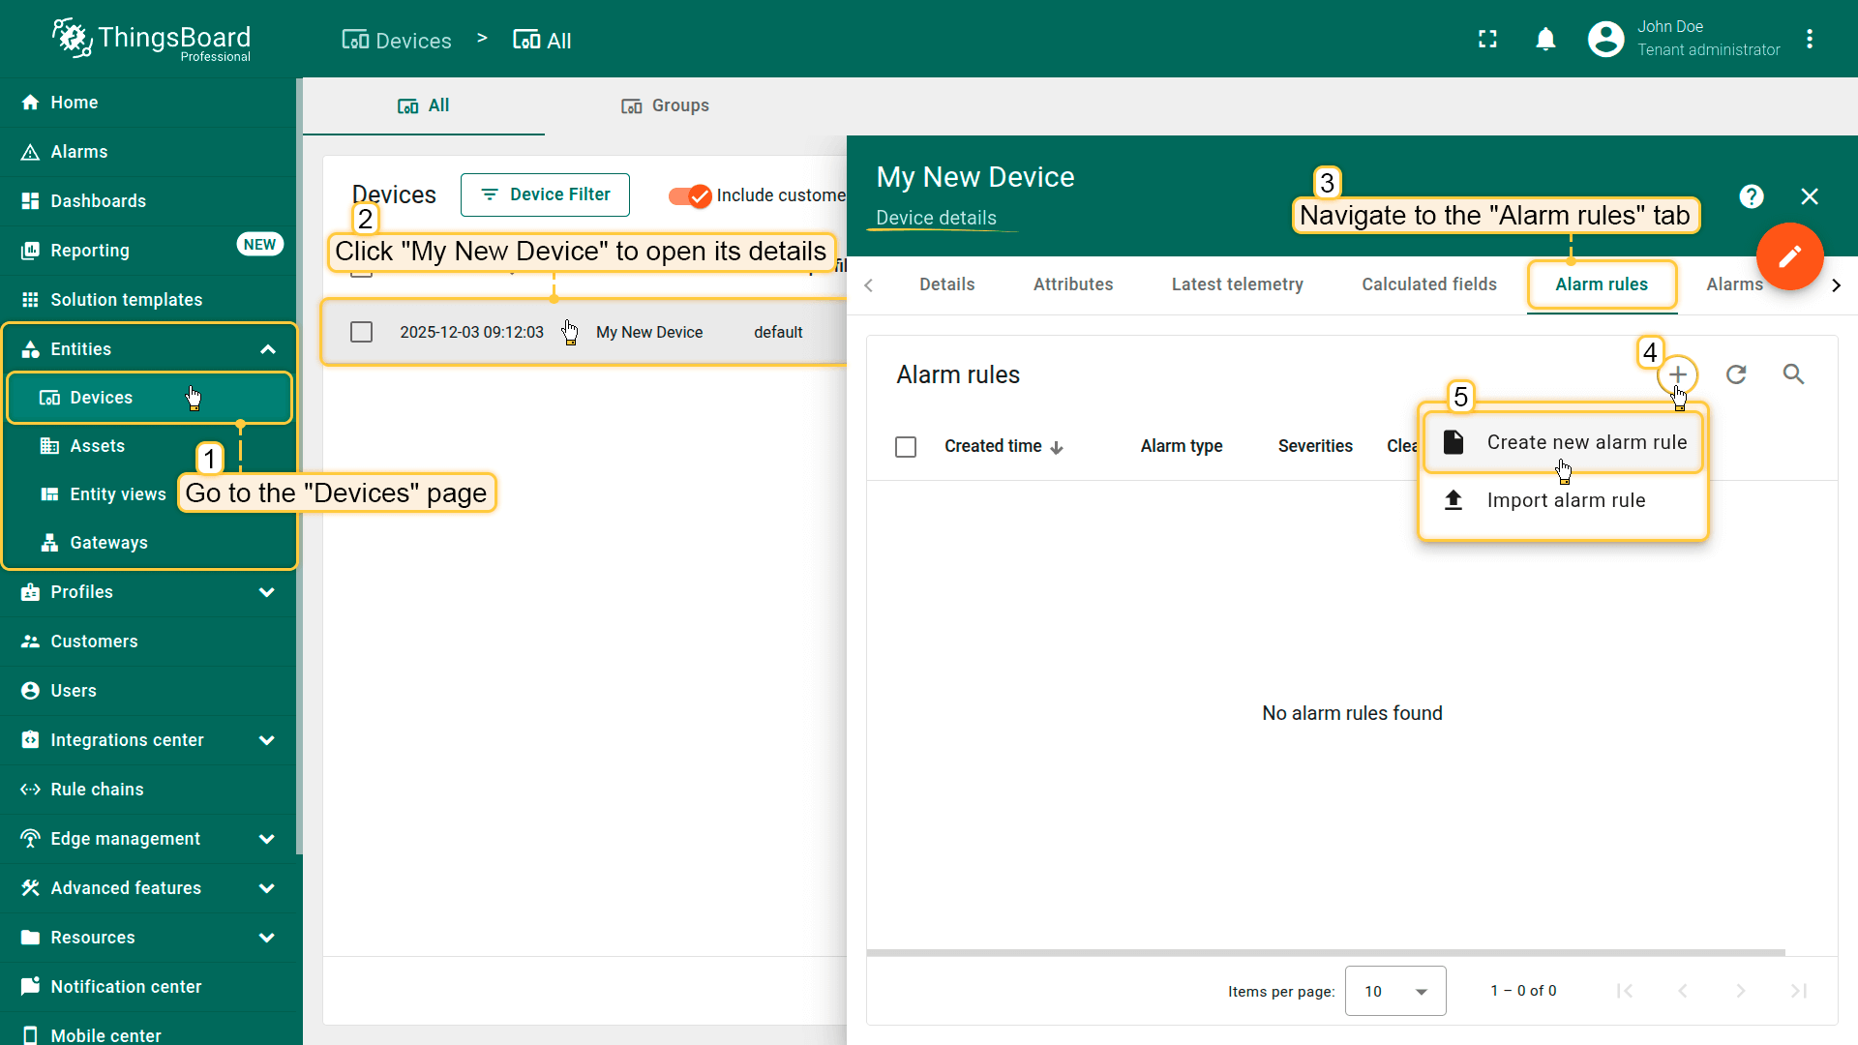
Task: Check the My New Device row checkbox
Action: pyautogui.click(x=361, y=332)
